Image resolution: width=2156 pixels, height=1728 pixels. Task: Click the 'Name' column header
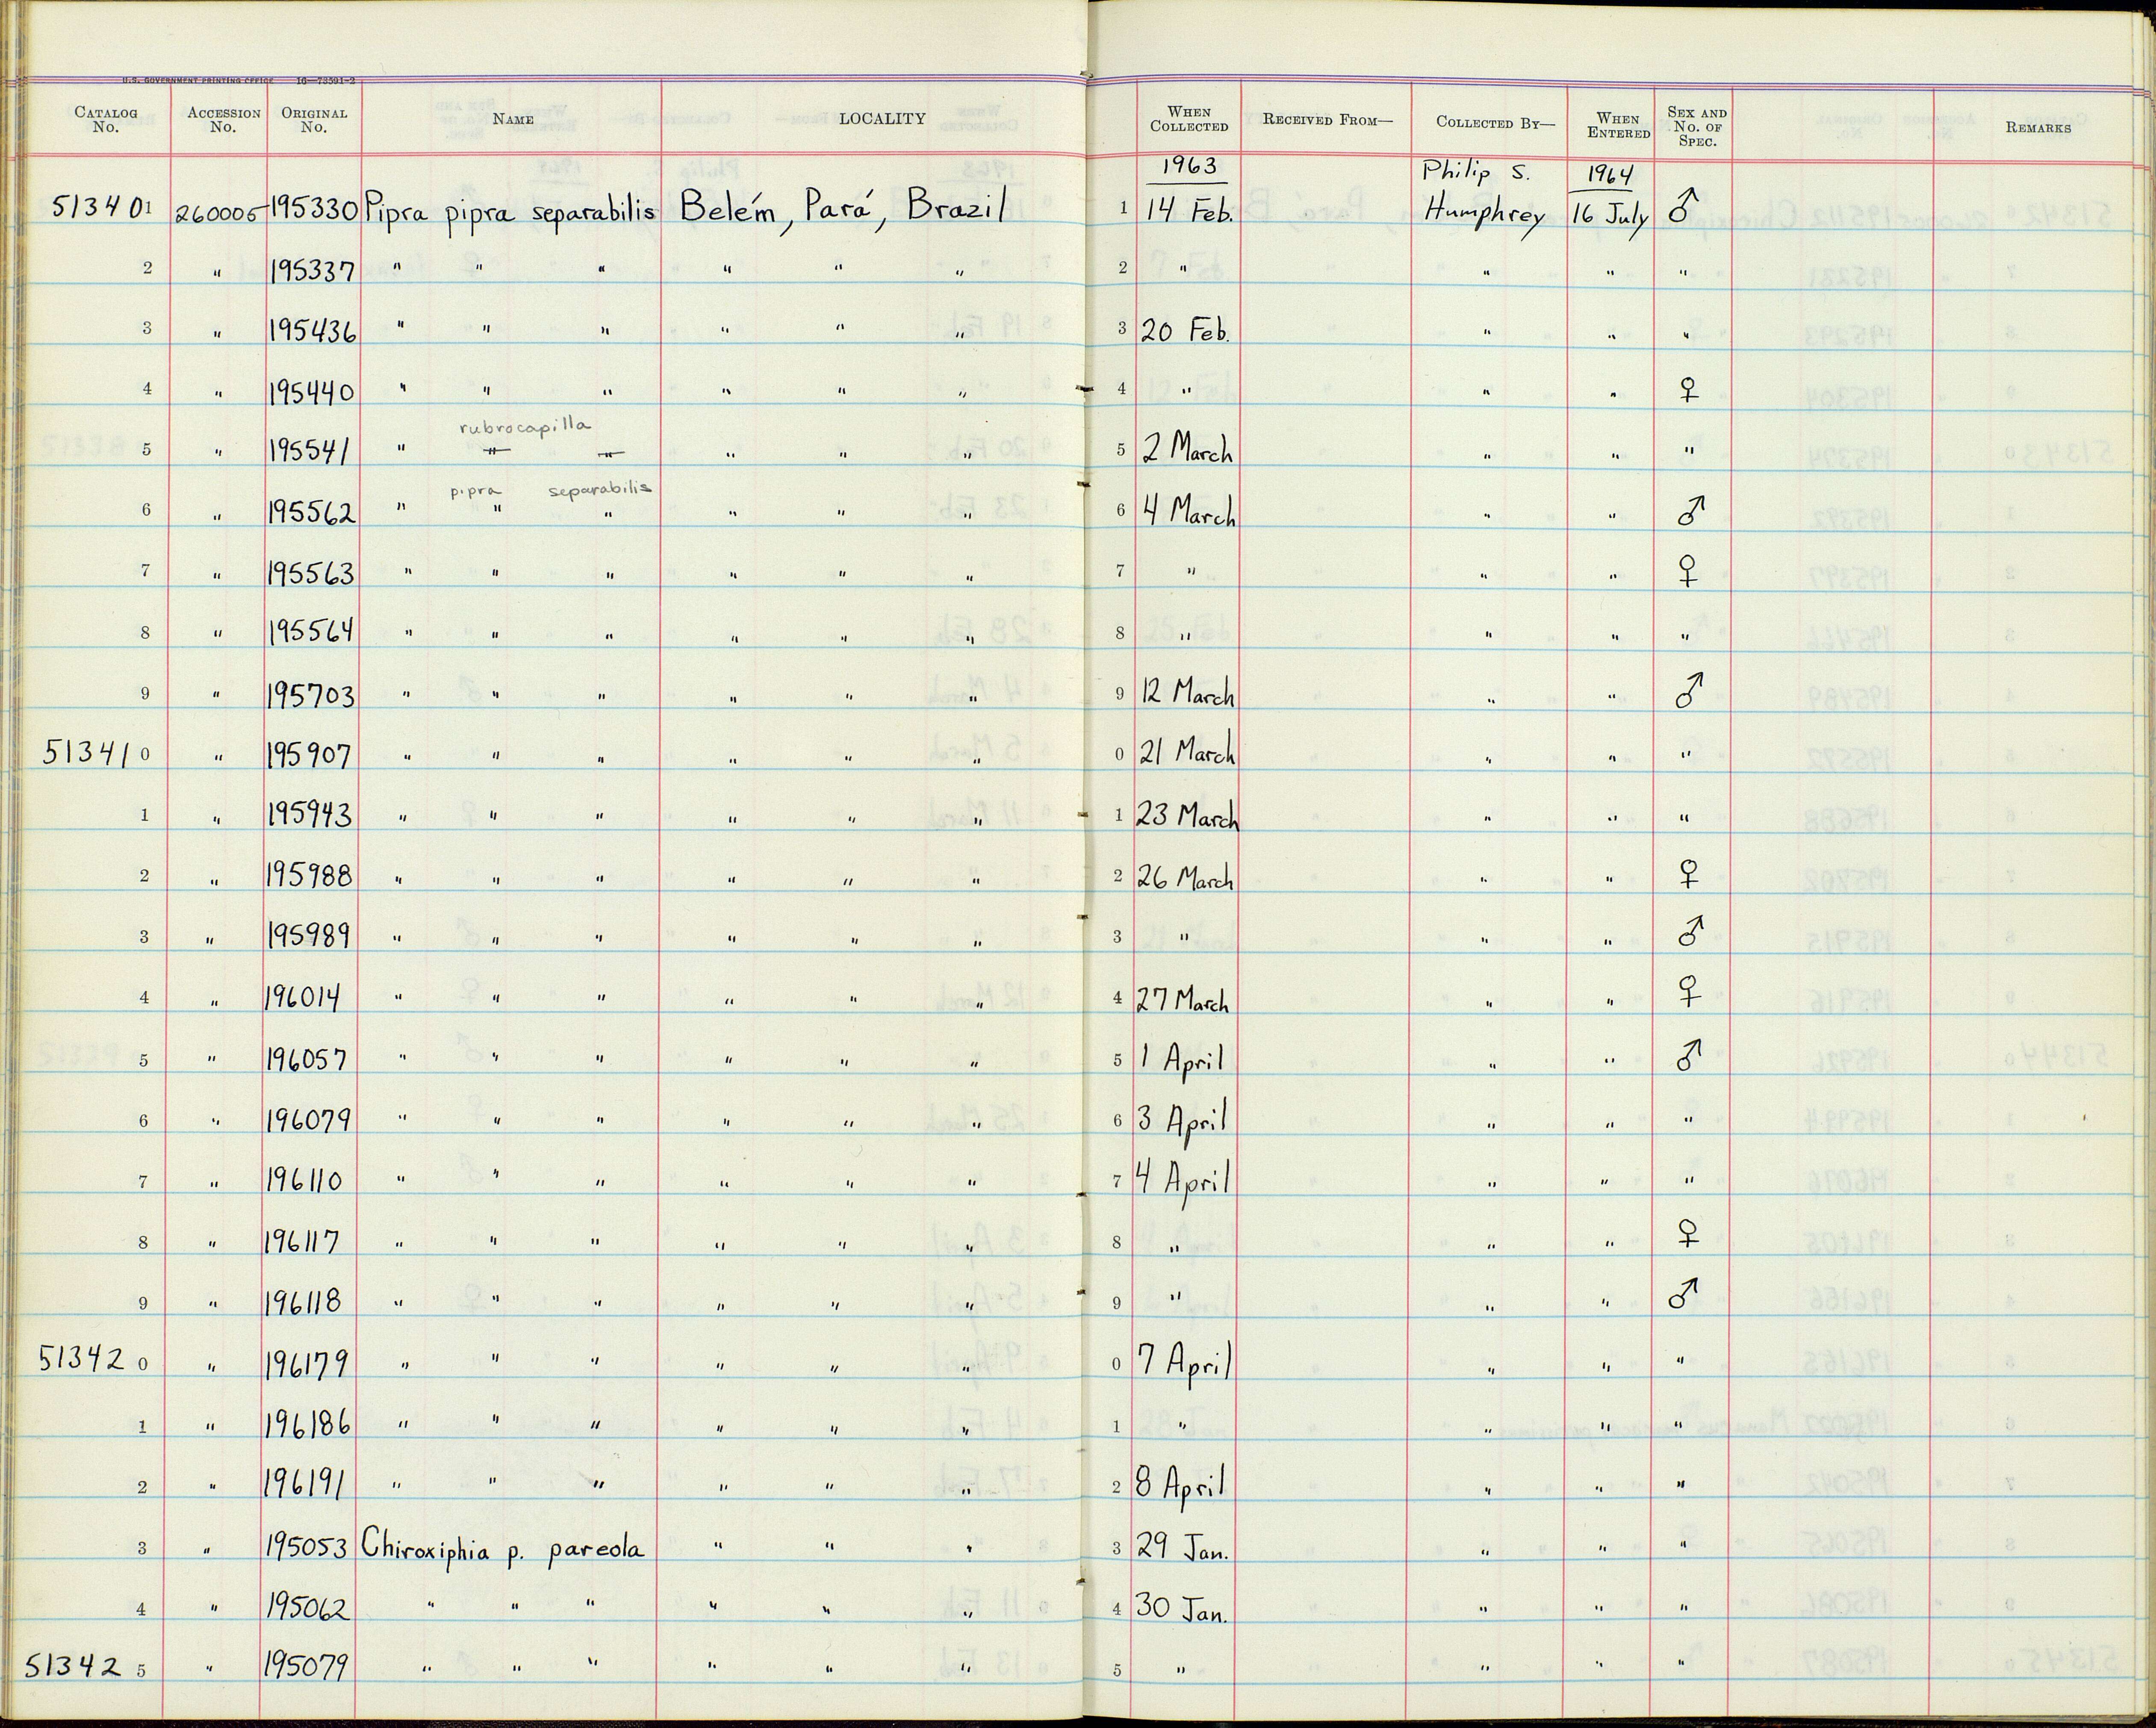click(x=512, y=119)
